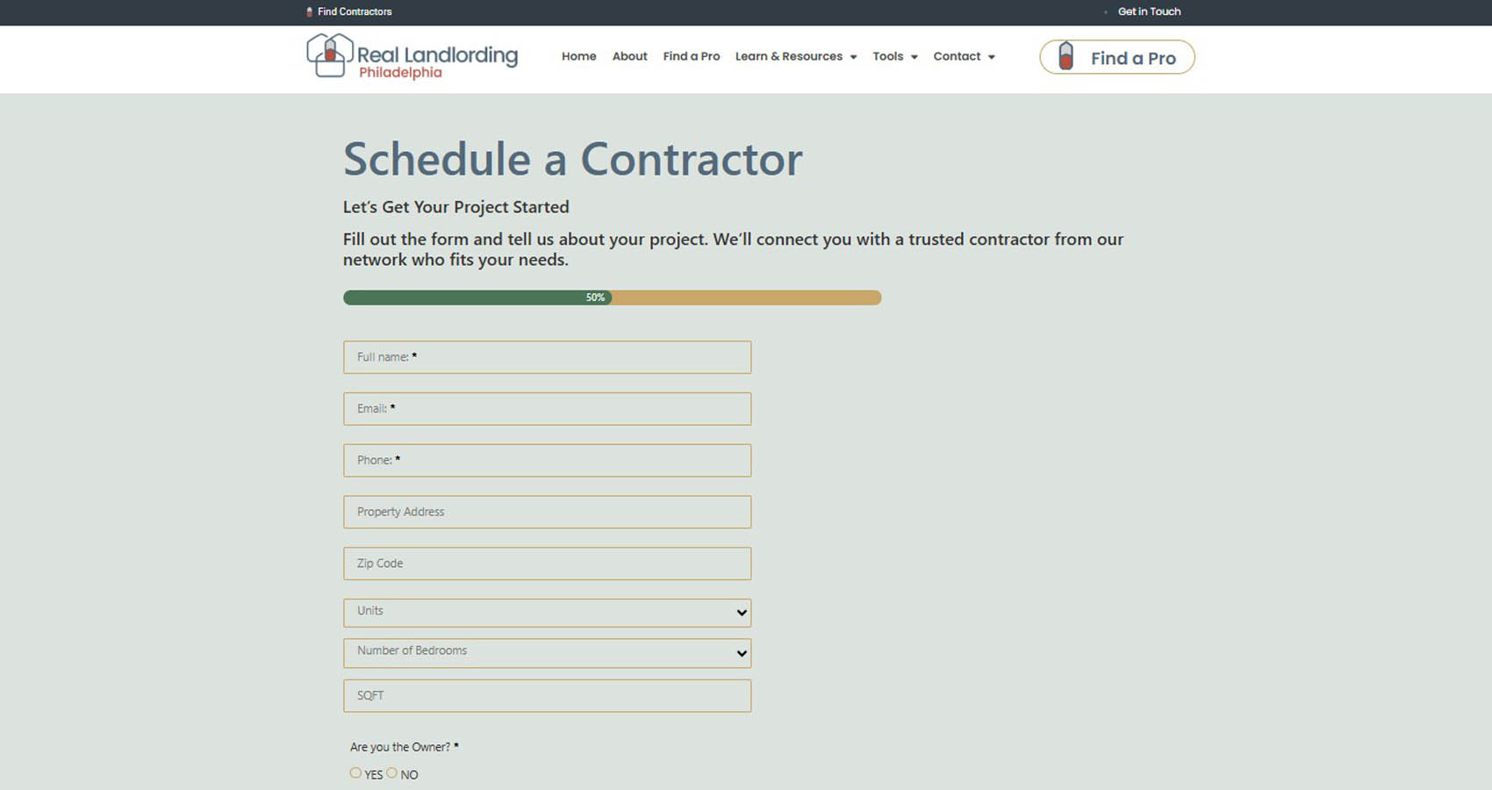Image resolution: width=1492 pixels, height=790 pixels.
Task: Expand the Tools menu arrow
Action: (x=914, y=57)
